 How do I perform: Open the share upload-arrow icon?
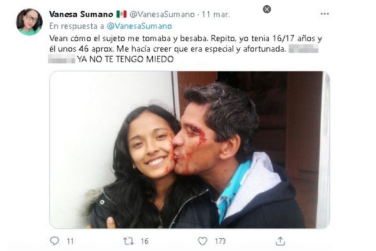click(x=280, y=241)
